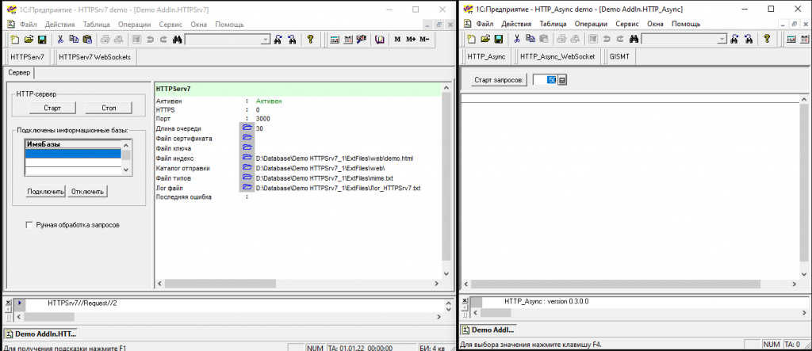Screen dimensions: 812x351
Task: Click HTTP_Async_WebSocket toolbar button
Action: coord(557,57)
